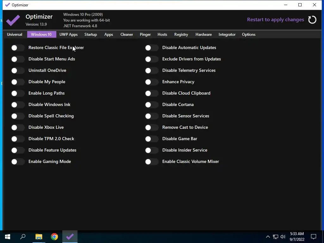Switch to the Universal tab

[x=15, y=34]
